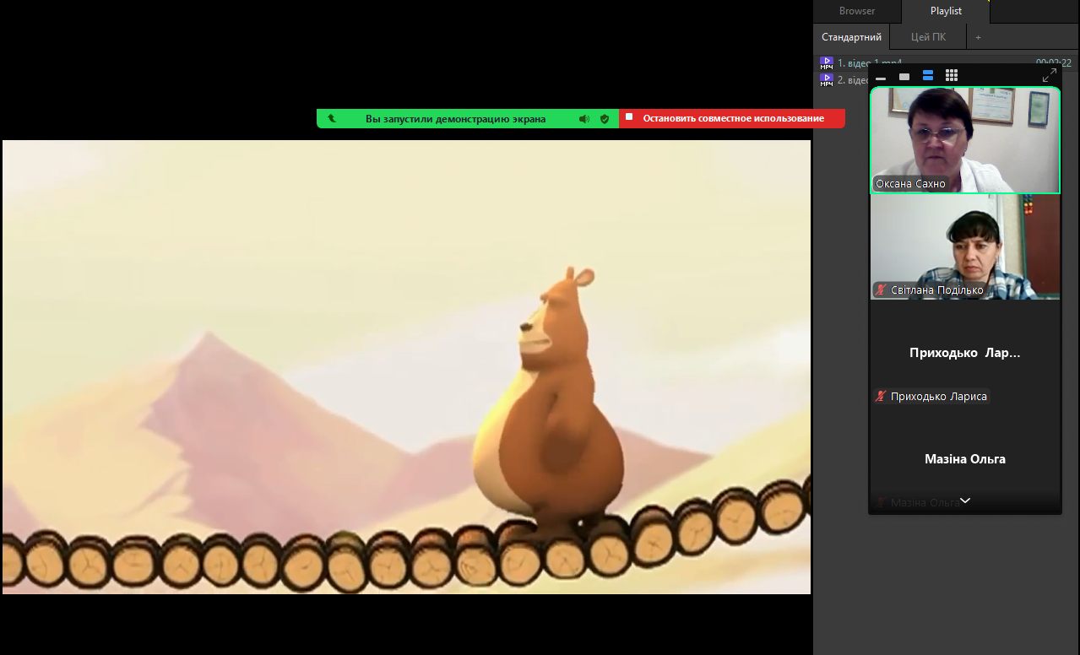
Task: Expand the video panel to full screen
Action: pyautogui.click(x=1049, y=76)
